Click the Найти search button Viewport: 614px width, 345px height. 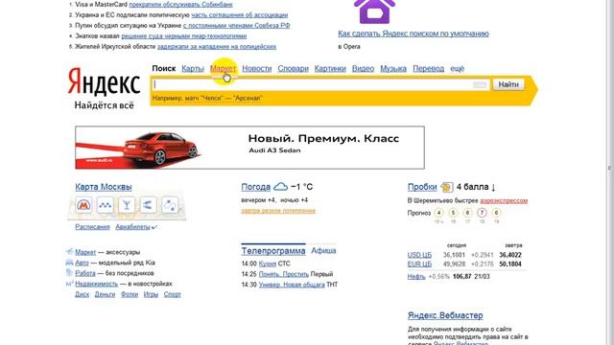click(508, 84)
